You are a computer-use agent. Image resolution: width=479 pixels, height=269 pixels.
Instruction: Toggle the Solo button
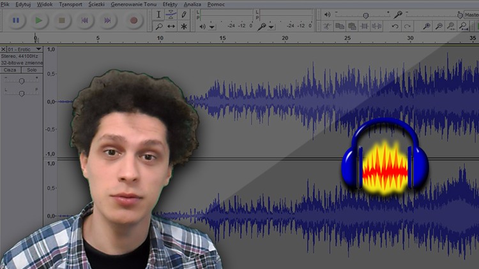(32, 70)
